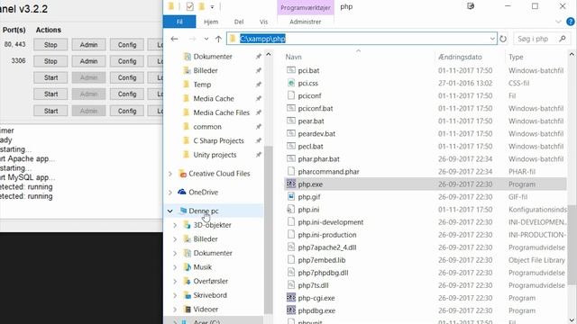
Task: Click the pci.bat file icon
Action: pos(291,70)
